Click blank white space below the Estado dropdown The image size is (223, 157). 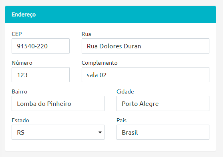click(x=58, y=145)
